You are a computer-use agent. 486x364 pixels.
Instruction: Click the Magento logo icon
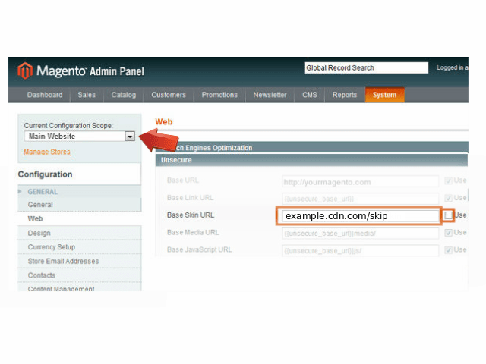[x=26, y=71]
